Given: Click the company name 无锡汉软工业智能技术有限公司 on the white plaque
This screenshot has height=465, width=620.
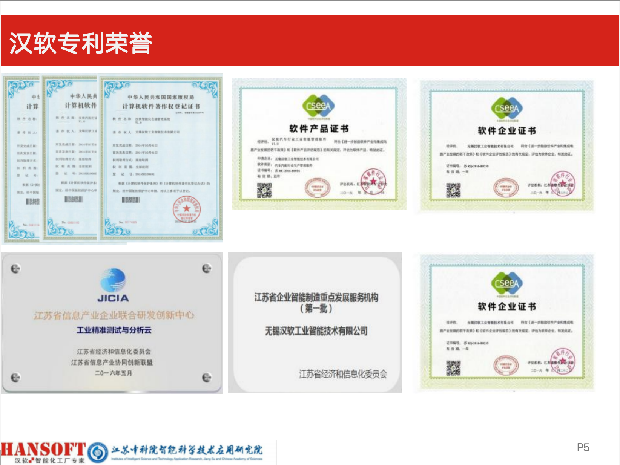Looking at the screenshot, I should click(x=316, y=331).
